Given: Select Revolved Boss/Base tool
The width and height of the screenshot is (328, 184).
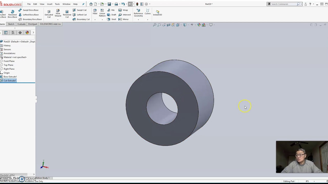Looking at the screenshot, I should point(12,14).
